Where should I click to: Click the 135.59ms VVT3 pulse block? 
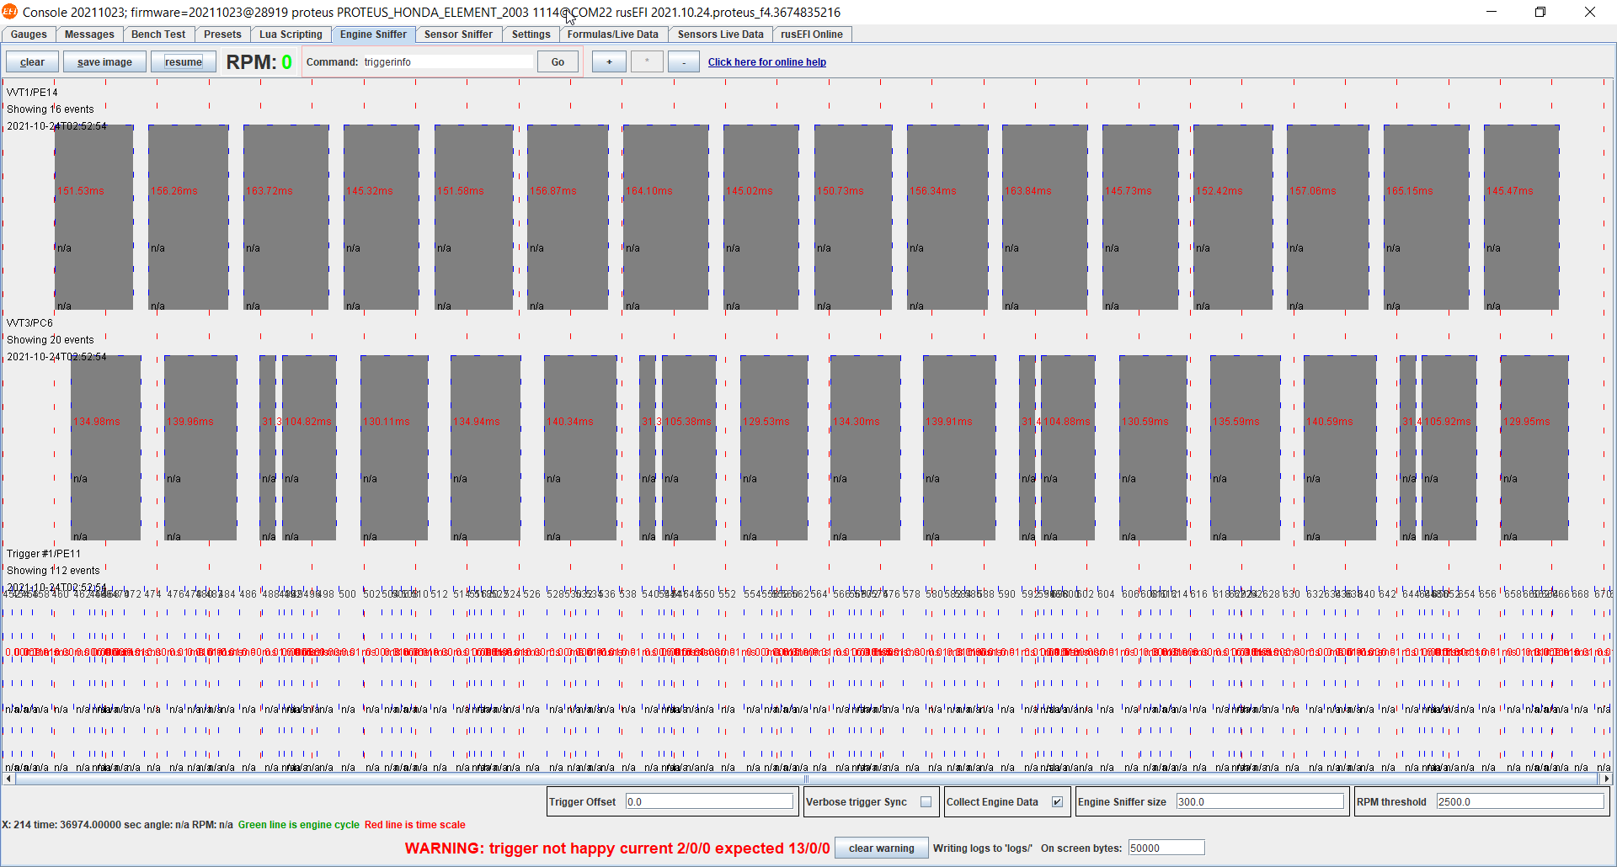(1245, 448)
